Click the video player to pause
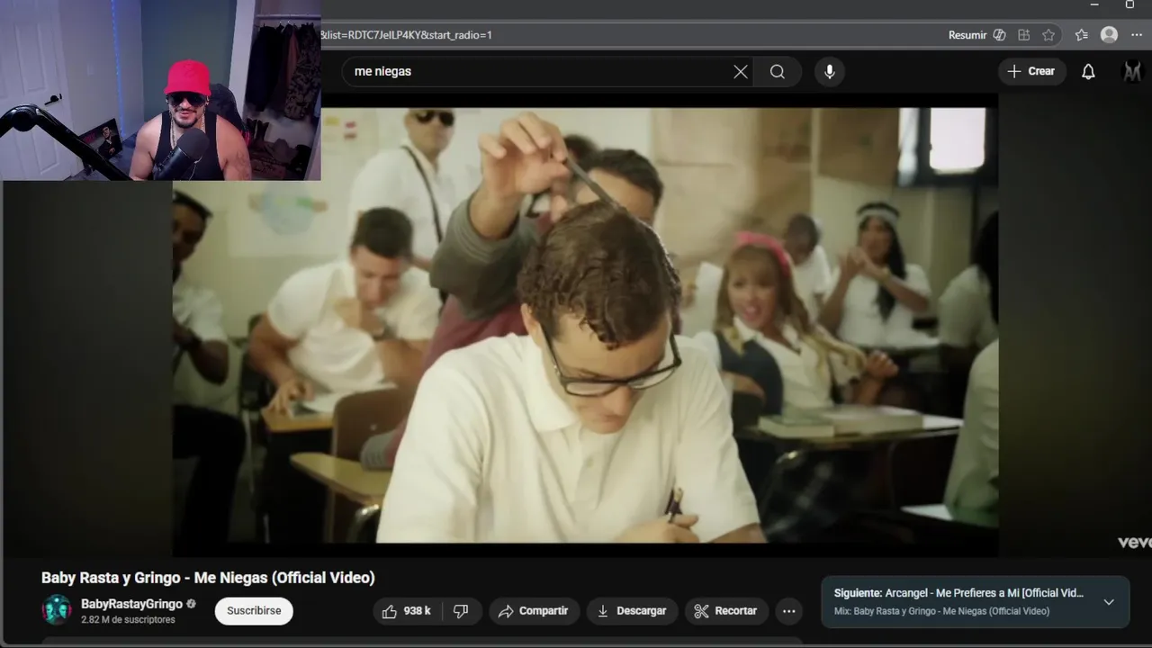Screen dimensions: 1152x648 pos(585,325)
